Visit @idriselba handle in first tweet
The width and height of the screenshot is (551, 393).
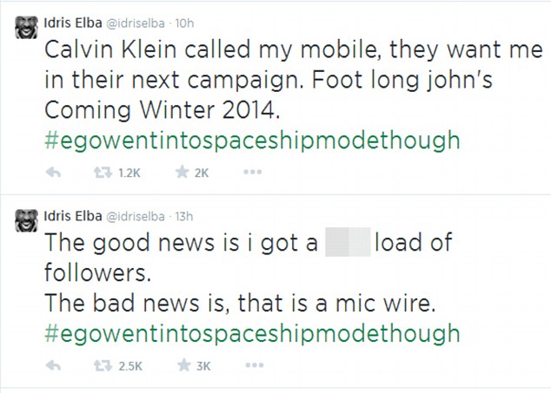[135, 23]
